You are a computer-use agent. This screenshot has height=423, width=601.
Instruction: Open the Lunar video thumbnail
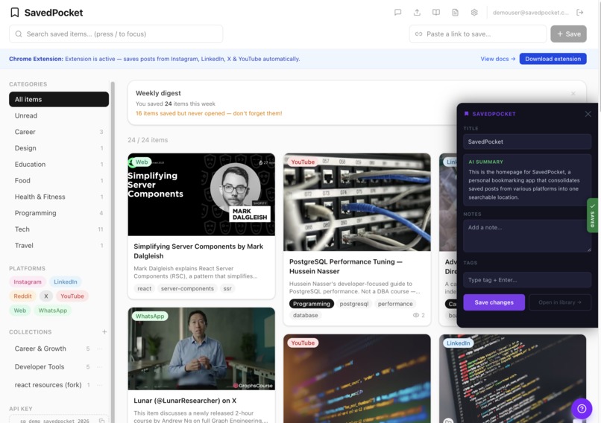tap(201, 349)
